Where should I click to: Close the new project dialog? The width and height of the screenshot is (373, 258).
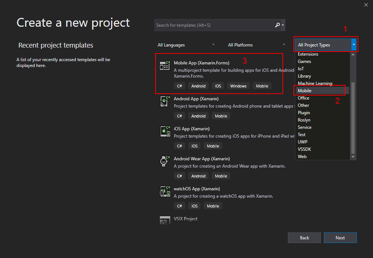tap(366, 5)
